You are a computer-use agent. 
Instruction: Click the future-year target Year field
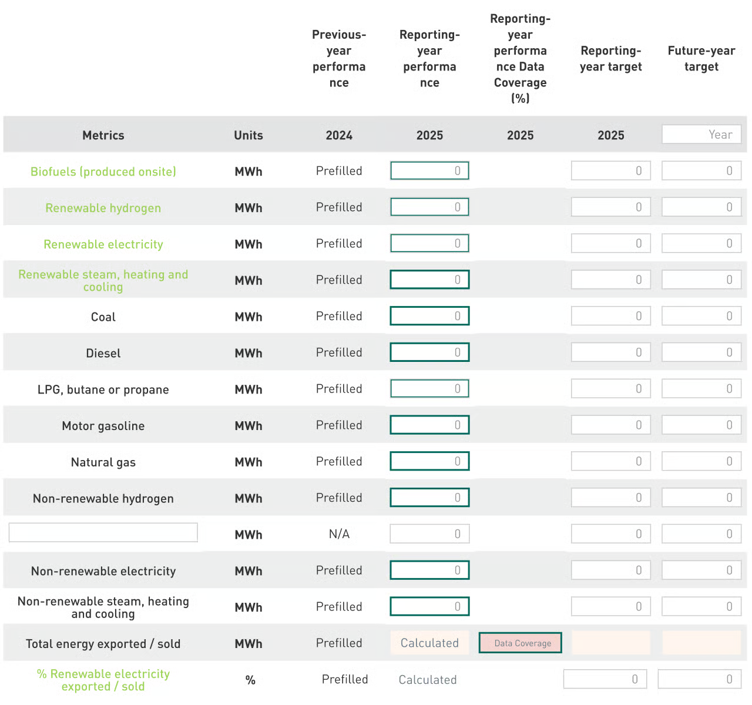pyautogui.click(x=701, y=135)
